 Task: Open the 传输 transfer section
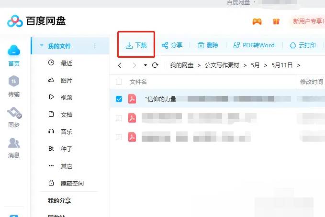(x=14, y=86)
